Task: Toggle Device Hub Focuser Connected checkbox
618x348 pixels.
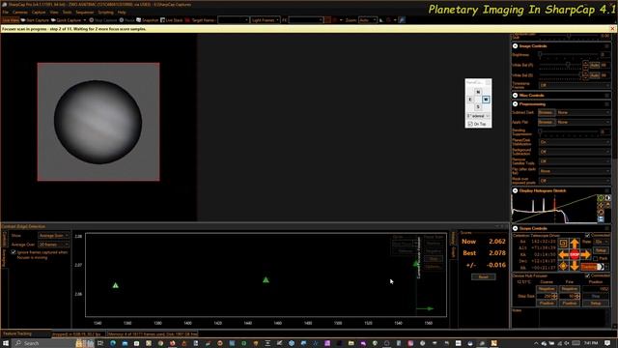Action: coord(587,275)
